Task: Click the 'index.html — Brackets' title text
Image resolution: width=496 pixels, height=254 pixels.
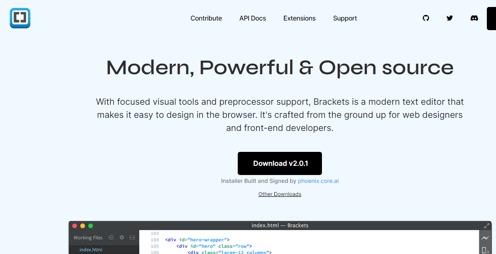Action: pyautogui.click(x=280, y=226)
